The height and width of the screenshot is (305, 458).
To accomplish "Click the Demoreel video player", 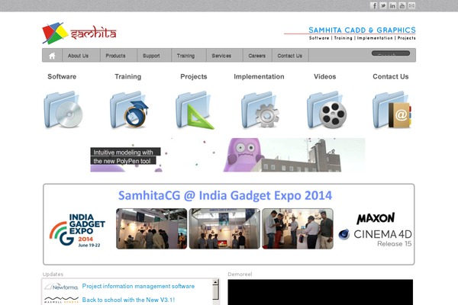I will tap(320, 292).
